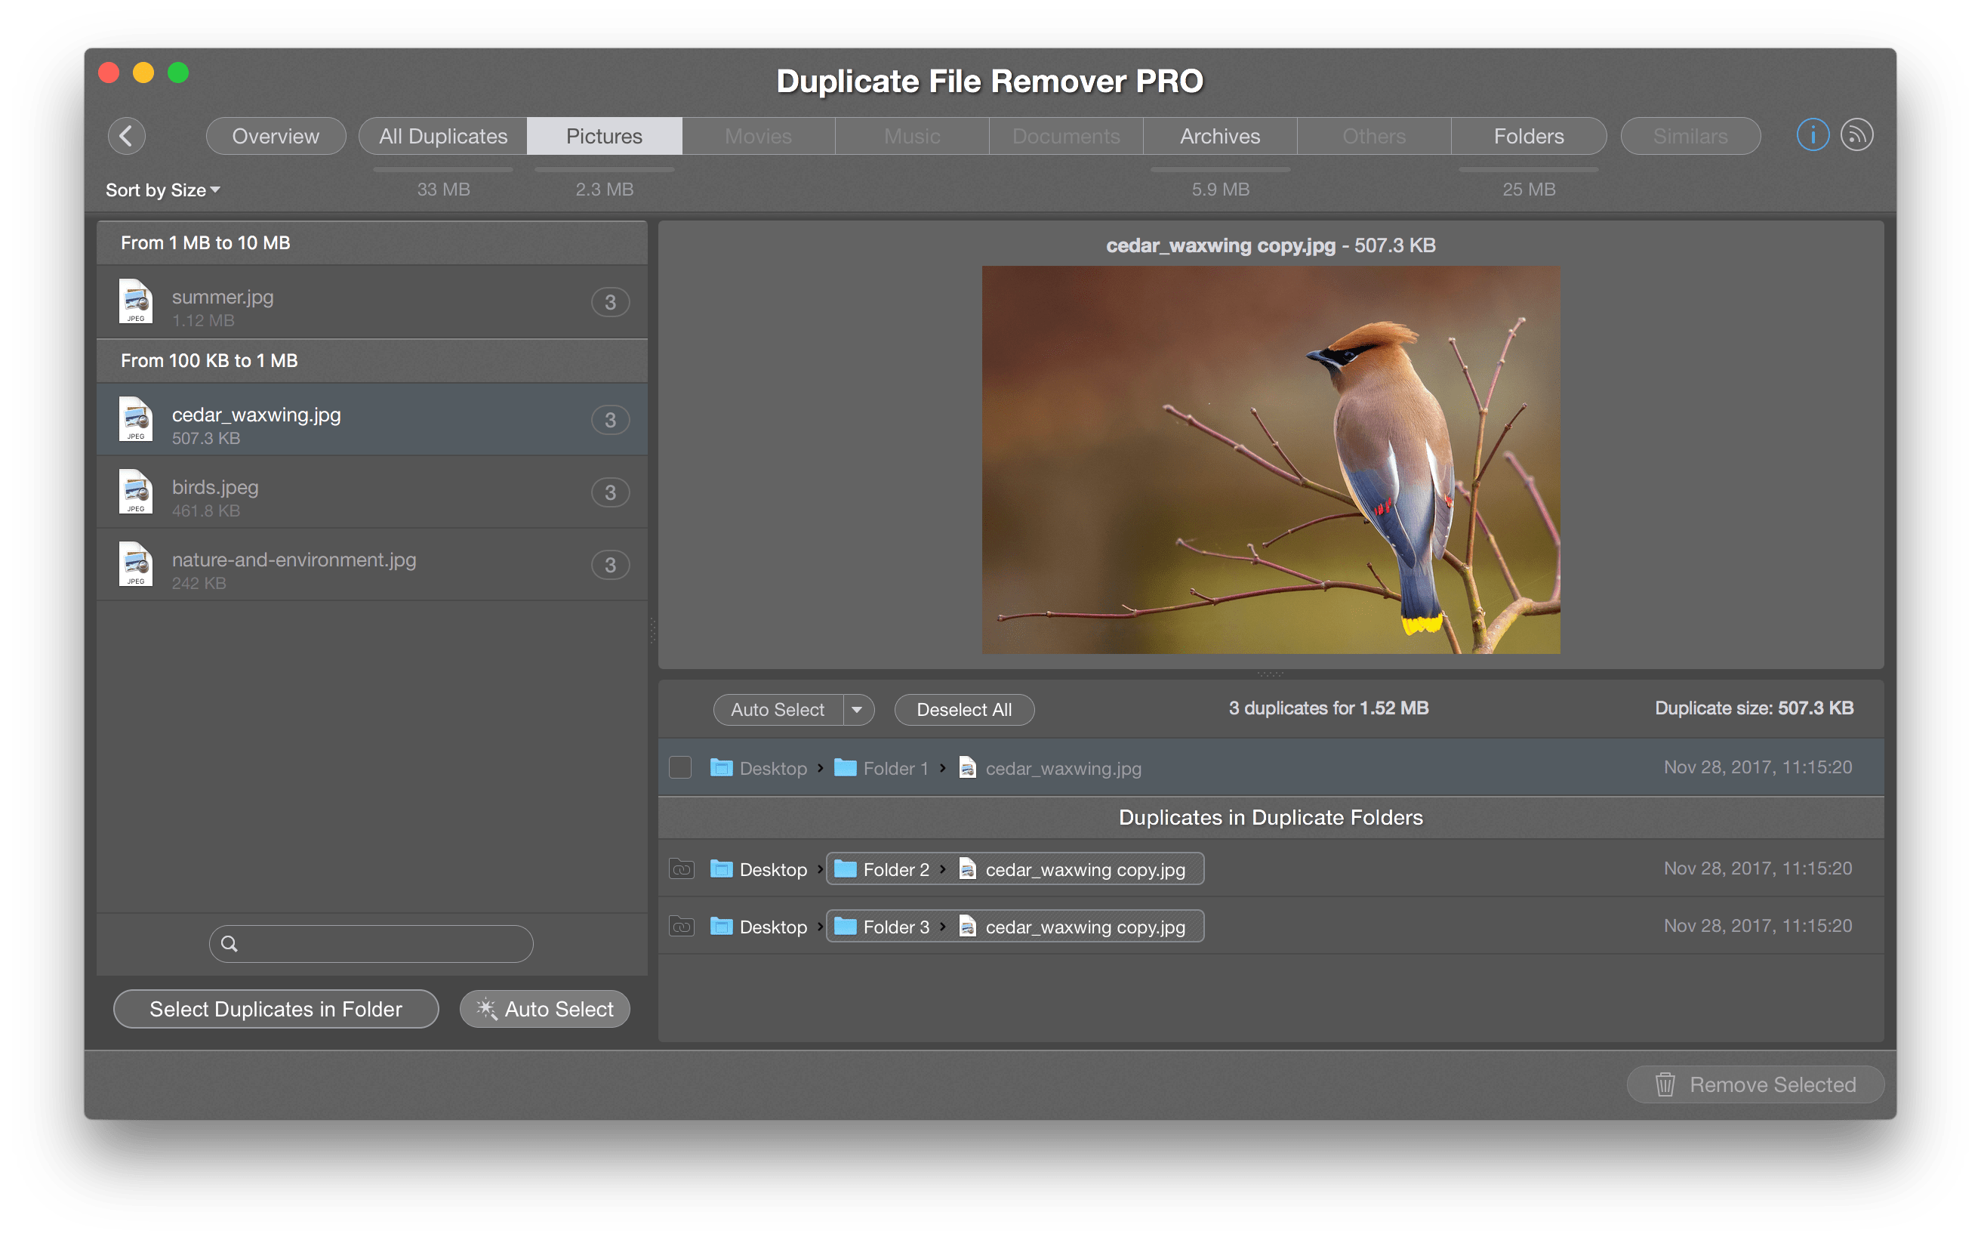Click the back navigation arrow icon

click(128, 136)
